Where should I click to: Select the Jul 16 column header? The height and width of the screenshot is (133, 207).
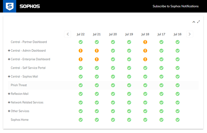177,34
